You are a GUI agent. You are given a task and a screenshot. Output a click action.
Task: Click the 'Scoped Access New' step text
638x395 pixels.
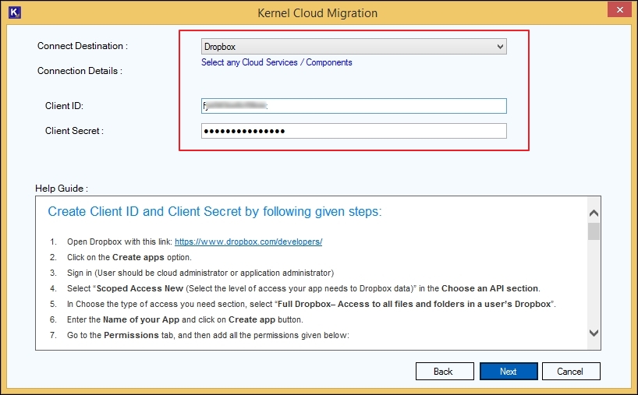(303, 288)
